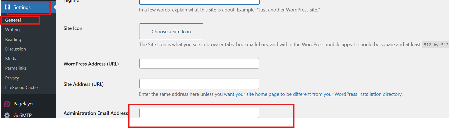Click the Site Icon row label
The height and width of the screenshot is (128, 449).
(x=73, y=28)
